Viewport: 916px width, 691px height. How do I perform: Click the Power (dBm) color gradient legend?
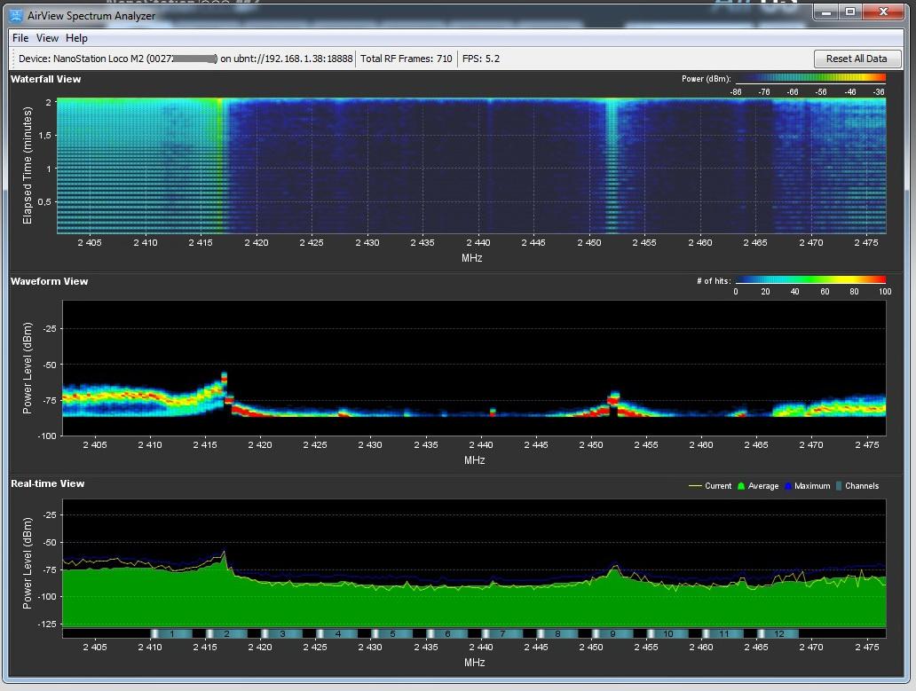pyautogui.click(x=809, y=79)
